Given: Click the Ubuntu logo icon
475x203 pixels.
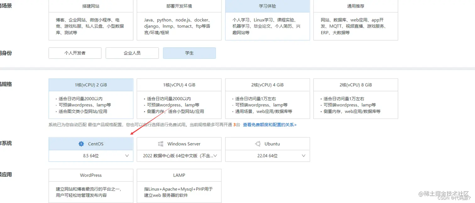Looking at the screenshot, I should [x=257, y=144].
